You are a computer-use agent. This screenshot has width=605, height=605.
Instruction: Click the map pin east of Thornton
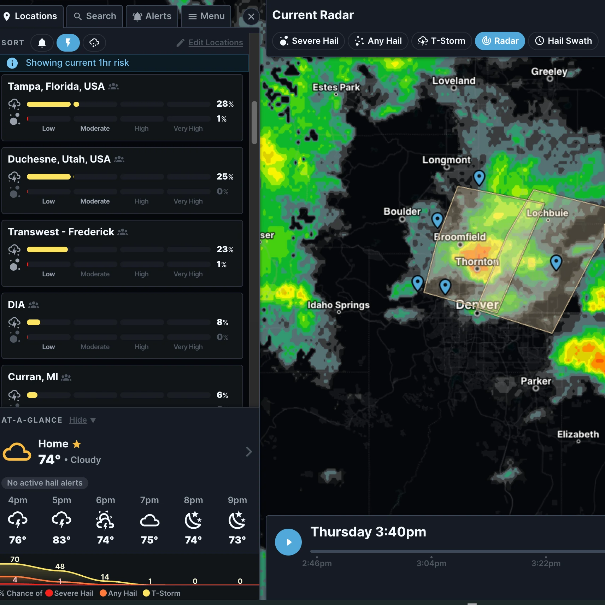[x=556, y=263]
